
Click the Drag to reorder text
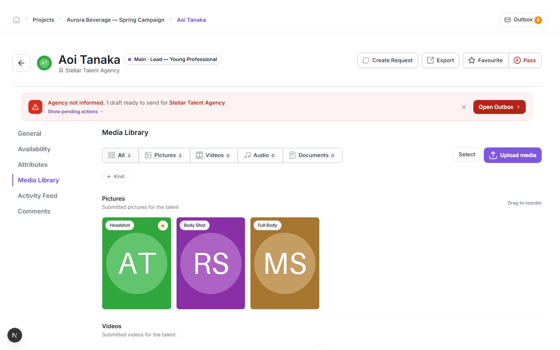pyautogui.click(x=525, y=203)
